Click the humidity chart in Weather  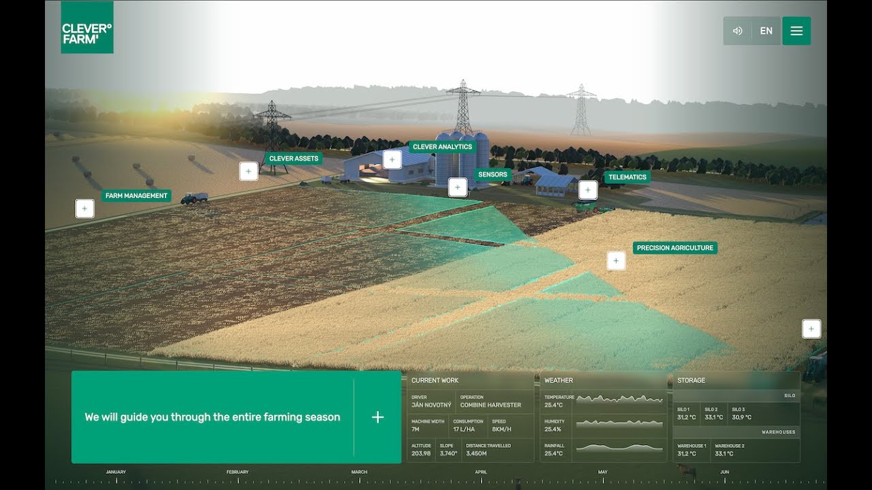(x=620, y=424)
